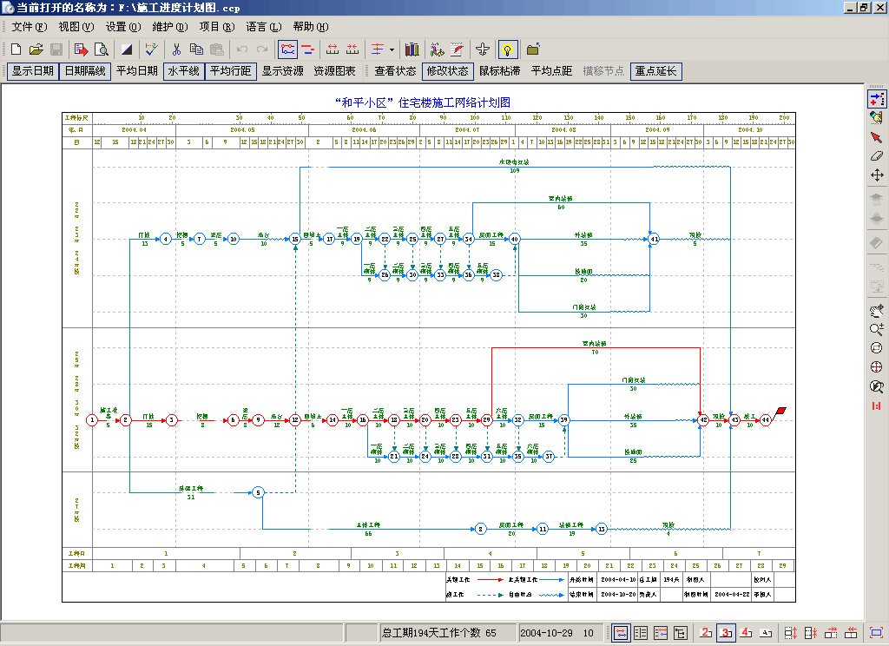The image size is (889, 646).
Task: Toggle the 修改状态 button
Action: 448,71
